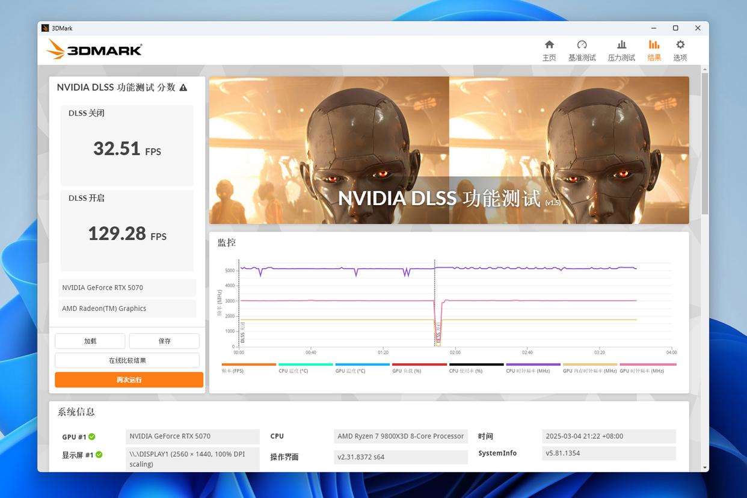This screenshot has height=498, width=747.
Task: Click the AMD Radeon(TM) Graphics entry
Action: click(127, 309)
